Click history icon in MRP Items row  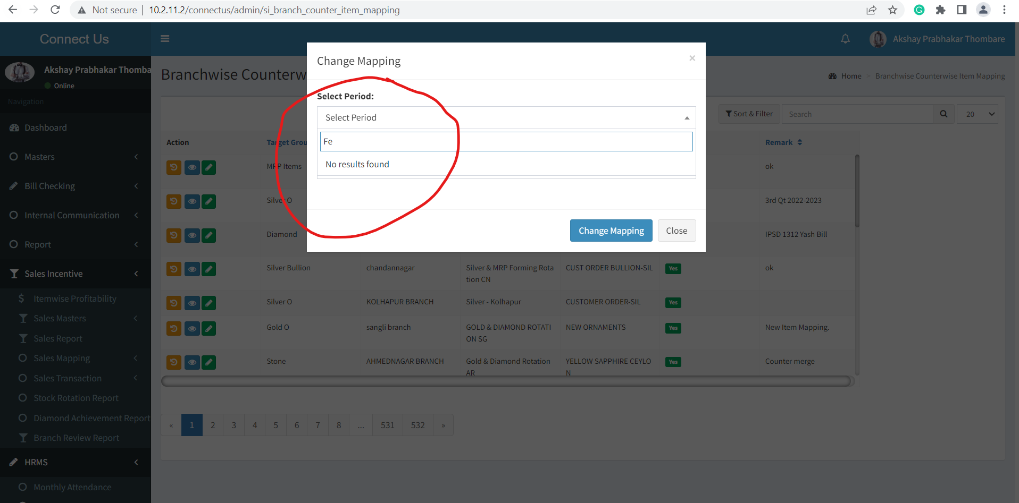pyautogui.click(x=174, y=167)
